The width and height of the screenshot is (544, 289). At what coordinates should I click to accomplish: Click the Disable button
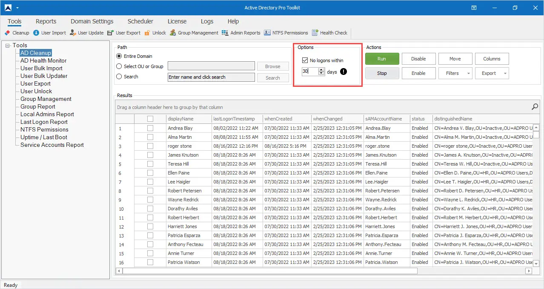pyautogui.click(x=418, y=59)
